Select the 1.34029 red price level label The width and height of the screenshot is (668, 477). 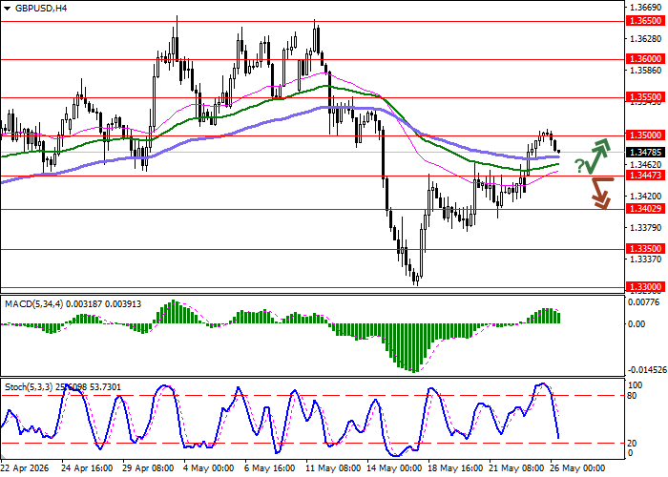pos(645,209)
